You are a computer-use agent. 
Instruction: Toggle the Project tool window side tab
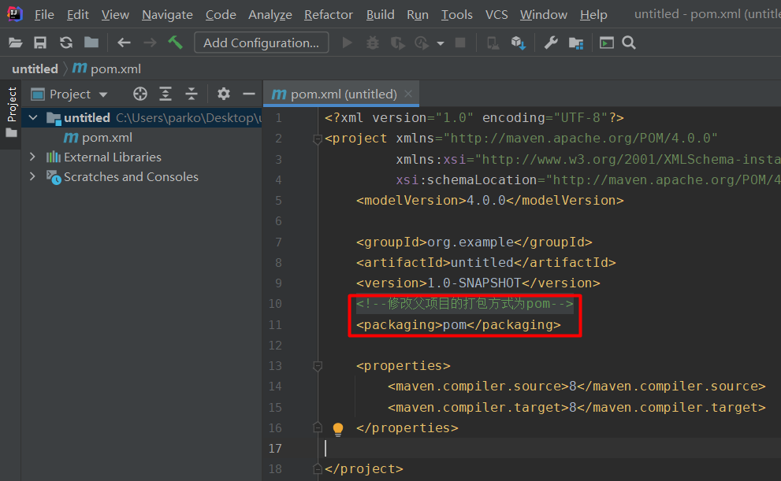point(11,112)
